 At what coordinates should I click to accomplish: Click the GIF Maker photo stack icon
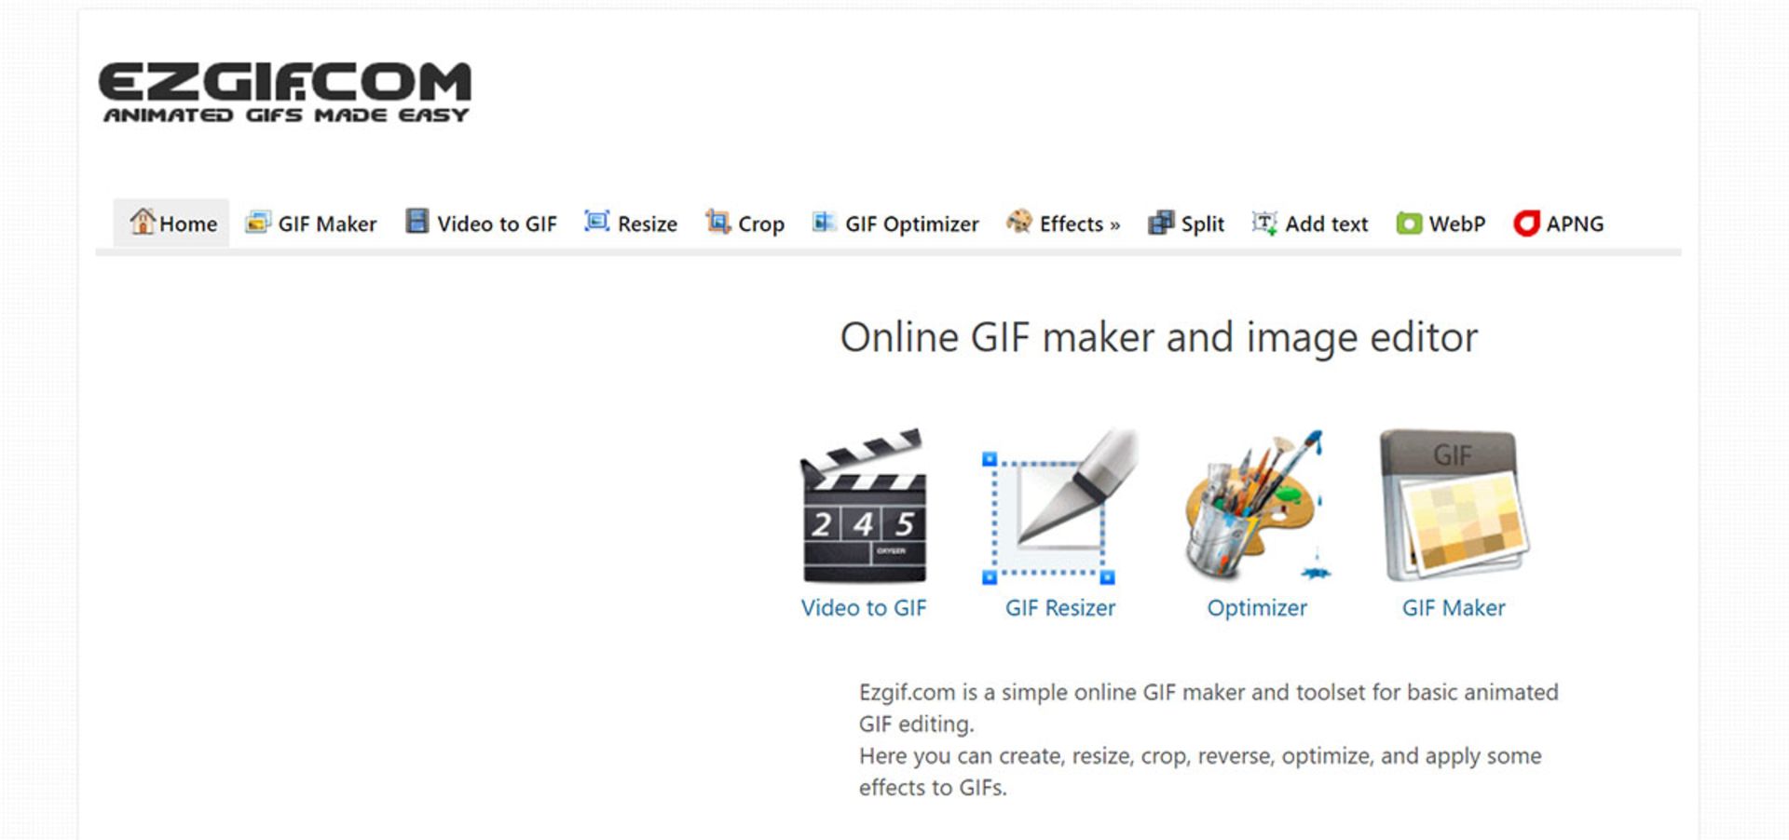(x=1453, y=508)
